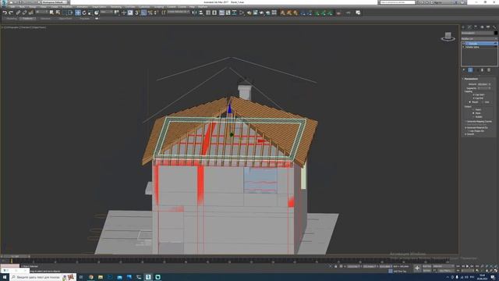
Task: Open the Customize menu
Action: [144, 7]
